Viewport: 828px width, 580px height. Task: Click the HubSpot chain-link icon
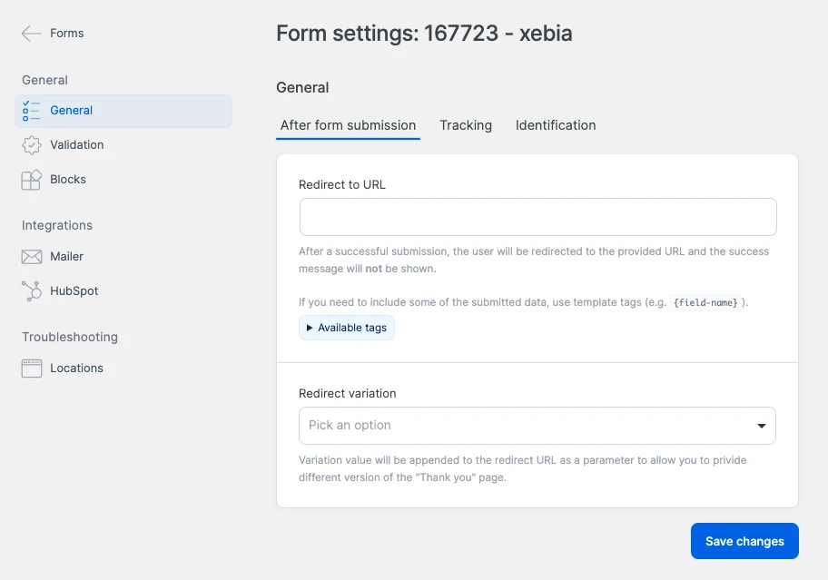32,290
